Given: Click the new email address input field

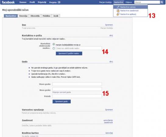Looking at the screenshot, I should tap(79, 48).
